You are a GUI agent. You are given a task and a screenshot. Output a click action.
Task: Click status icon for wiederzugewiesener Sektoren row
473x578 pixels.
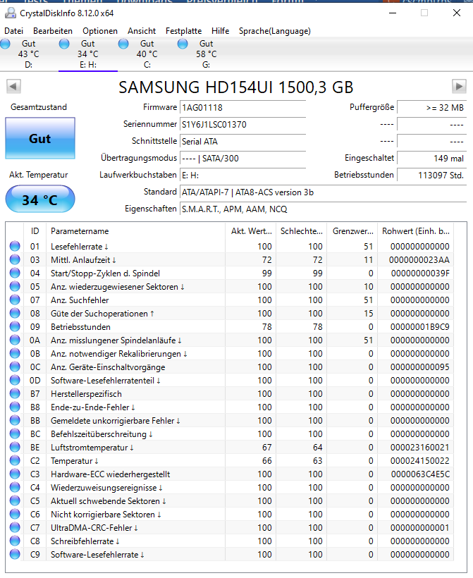(15, 286)
